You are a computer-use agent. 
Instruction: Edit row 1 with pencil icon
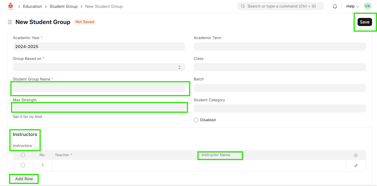click(356, 166)
